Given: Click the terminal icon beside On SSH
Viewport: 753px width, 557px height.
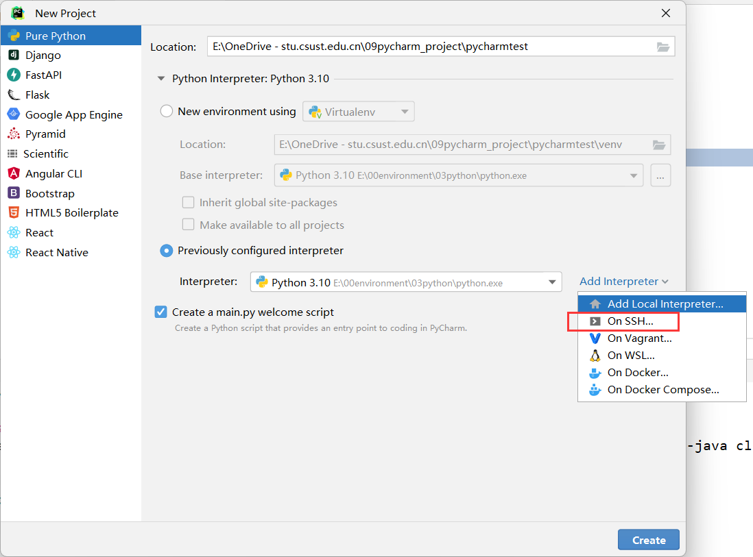Looking at the screenshot, I should pos(595,321).
